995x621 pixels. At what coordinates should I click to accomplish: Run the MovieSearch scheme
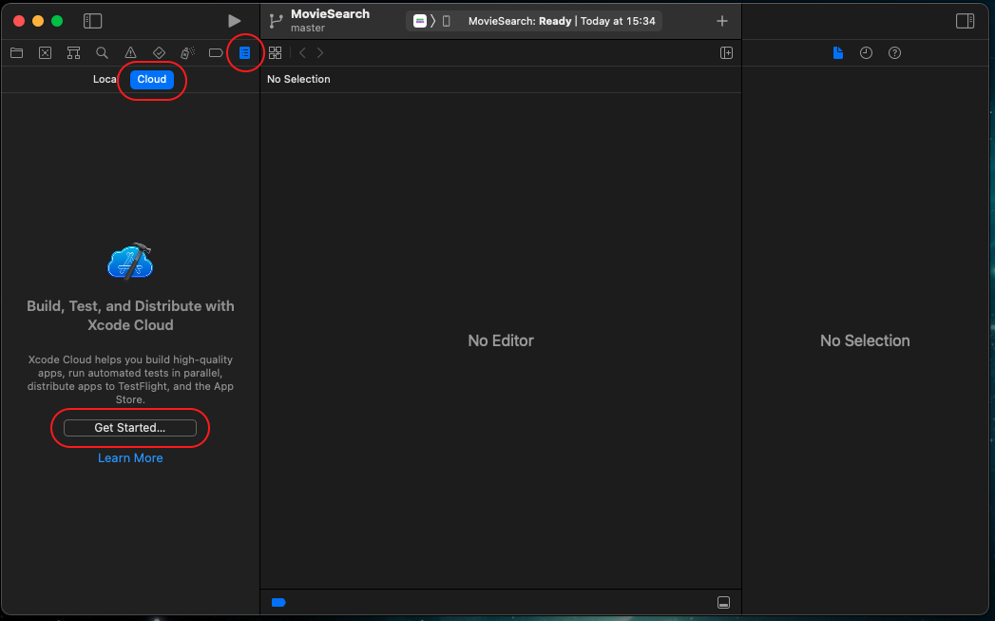point(234,21)
